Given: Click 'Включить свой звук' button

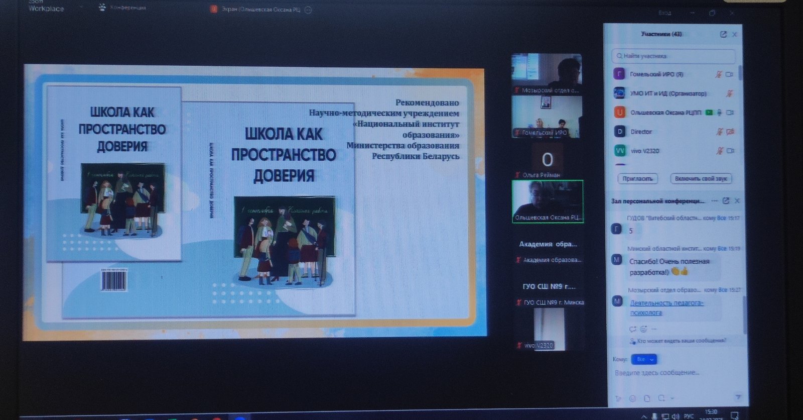Looking at the screenshot, I should [701, 179].
